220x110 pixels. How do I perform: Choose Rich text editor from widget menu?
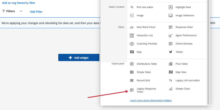[x=145, y=7]
